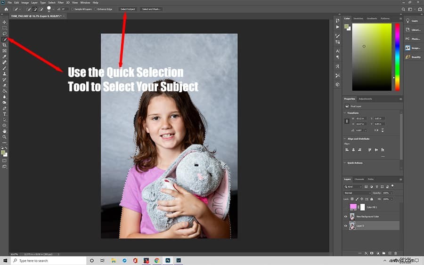Open the layer Kind filter dropdown
This screenshot has width=424, height=265.
click(353, 187)
